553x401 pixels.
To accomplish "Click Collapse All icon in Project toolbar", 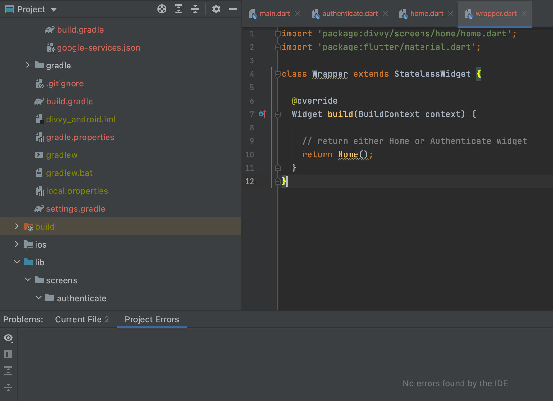I will pos(195,9).
